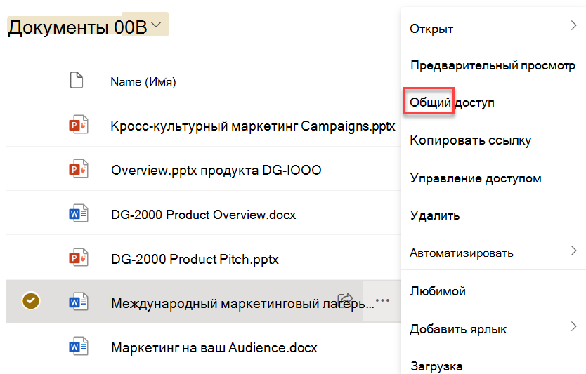This screenshot has width=586, height=374.
Task: Choose Загрузка at bottom of context menu
Action: click(x=436, y=366)
